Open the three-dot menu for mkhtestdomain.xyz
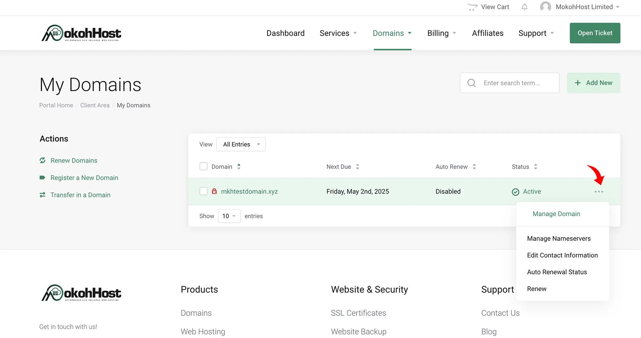 coord(599,192)
